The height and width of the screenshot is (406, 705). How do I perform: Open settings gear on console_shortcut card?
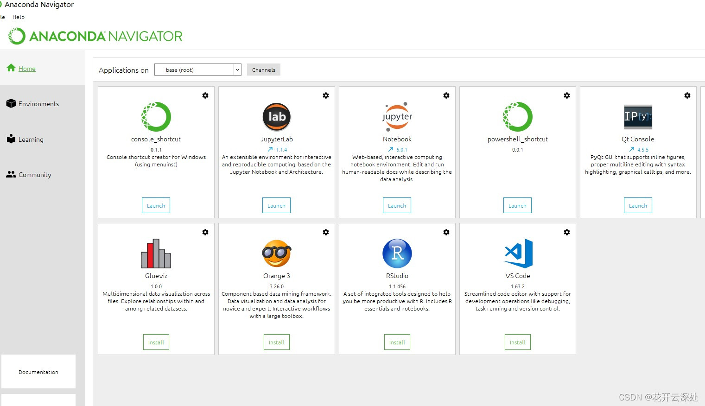tap(205, 95)
